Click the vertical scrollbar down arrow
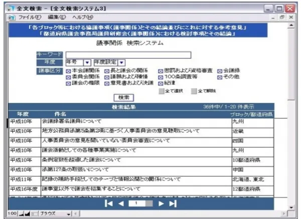The height and width of the screenshot is (219, 301). pyautogui.click(x=291, y=207)
